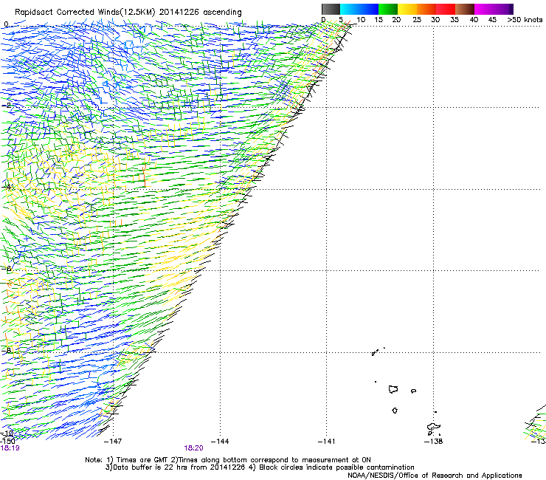Click the longitude axis label '-141'
The height and width of the screenshot is (480, 546).
coord(326,442)
